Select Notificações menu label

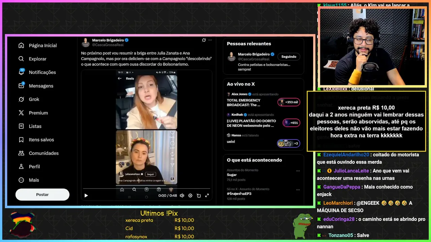(42, 72)
